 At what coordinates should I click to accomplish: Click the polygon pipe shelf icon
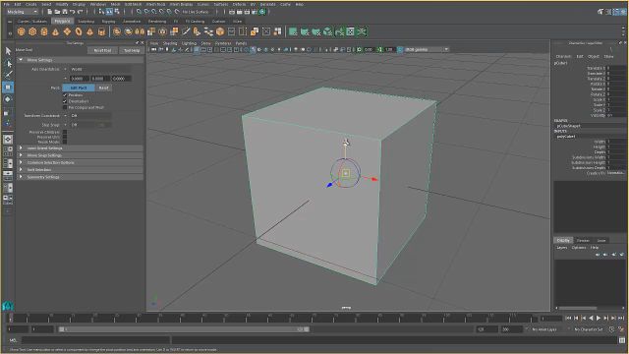pos(101,31)
